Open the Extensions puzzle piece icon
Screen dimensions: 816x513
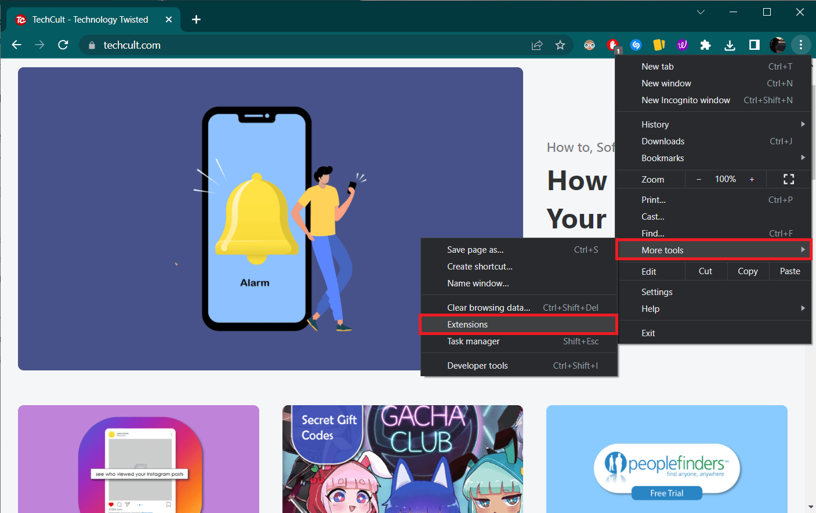tap(705, 45)
